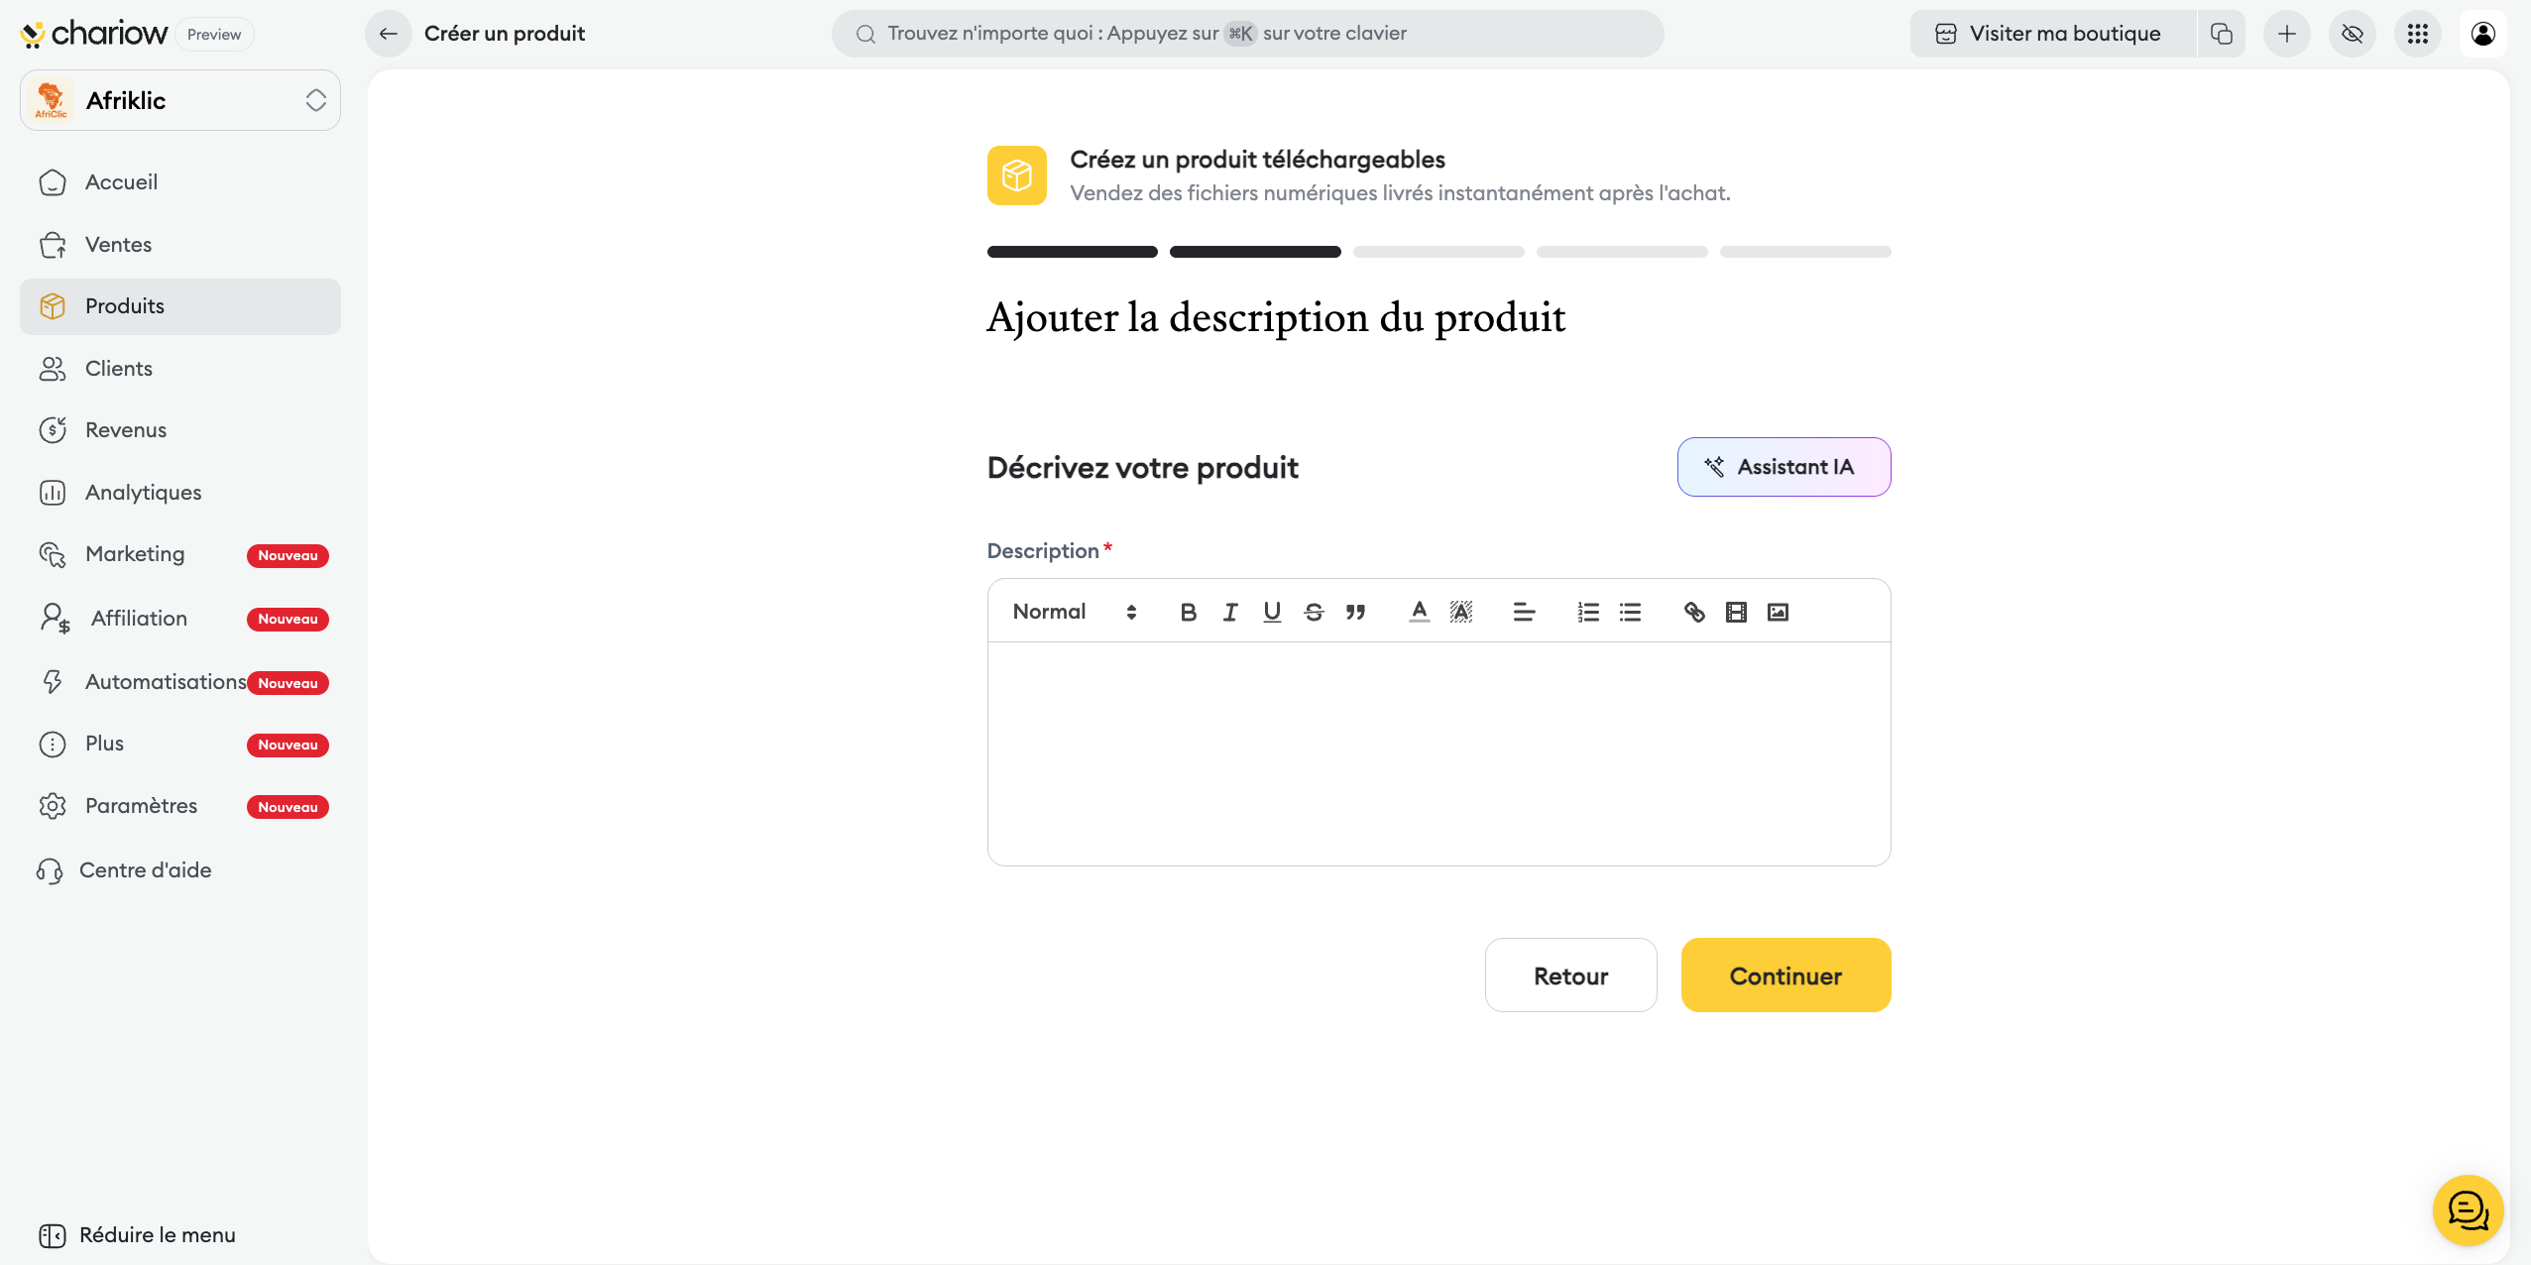The width and height of the screenshot is (2531, 1265).
Task: Apply italic formatting in the editor toolbar
Action: [1229, 612]
